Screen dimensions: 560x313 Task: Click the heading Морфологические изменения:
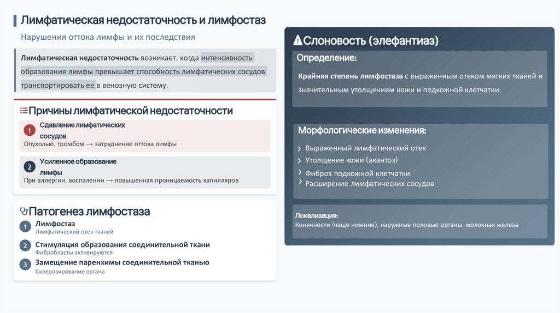click(x=362, y=130)
